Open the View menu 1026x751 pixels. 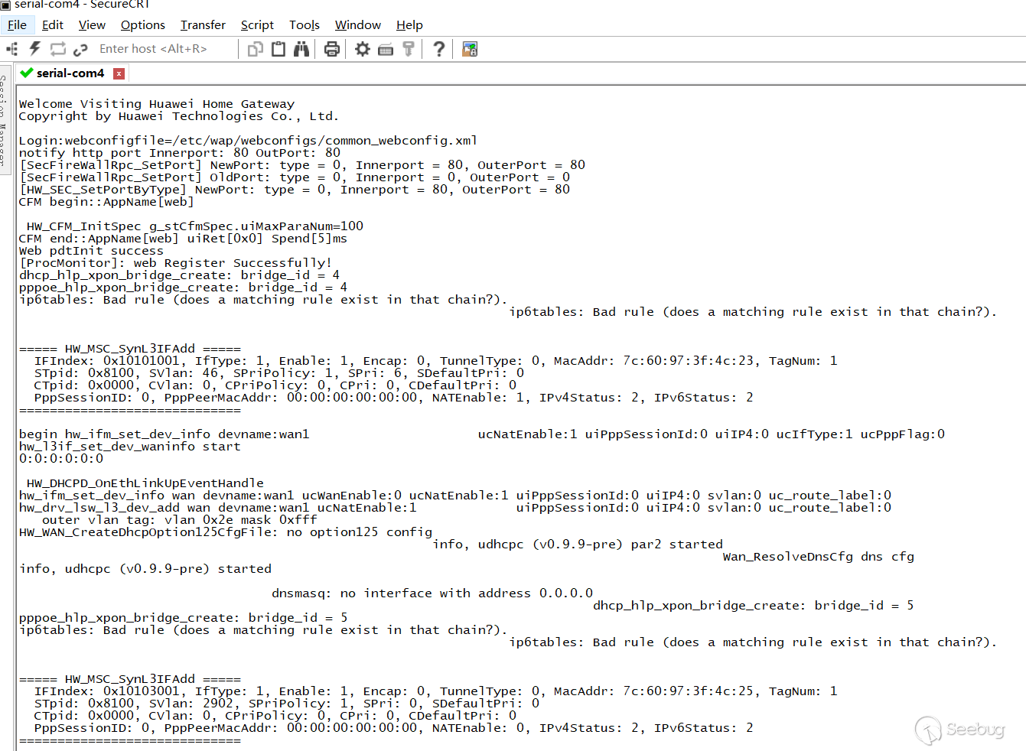(92, 25)
